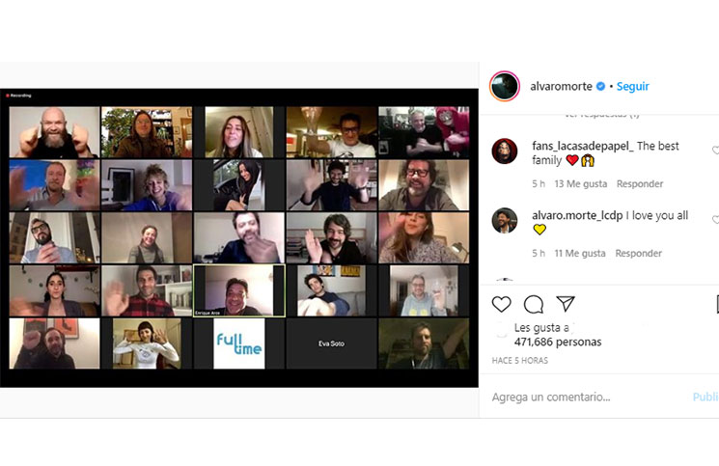Image resolution: width=719 pixels, height=466 pixels.
Task: Open alvaro.morte_lcdp username link
Action: click(577, 215)
